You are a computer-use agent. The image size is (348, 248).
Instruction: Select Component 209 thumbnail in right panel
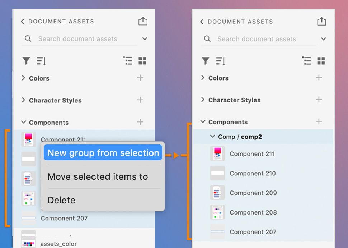click(217, 193)
